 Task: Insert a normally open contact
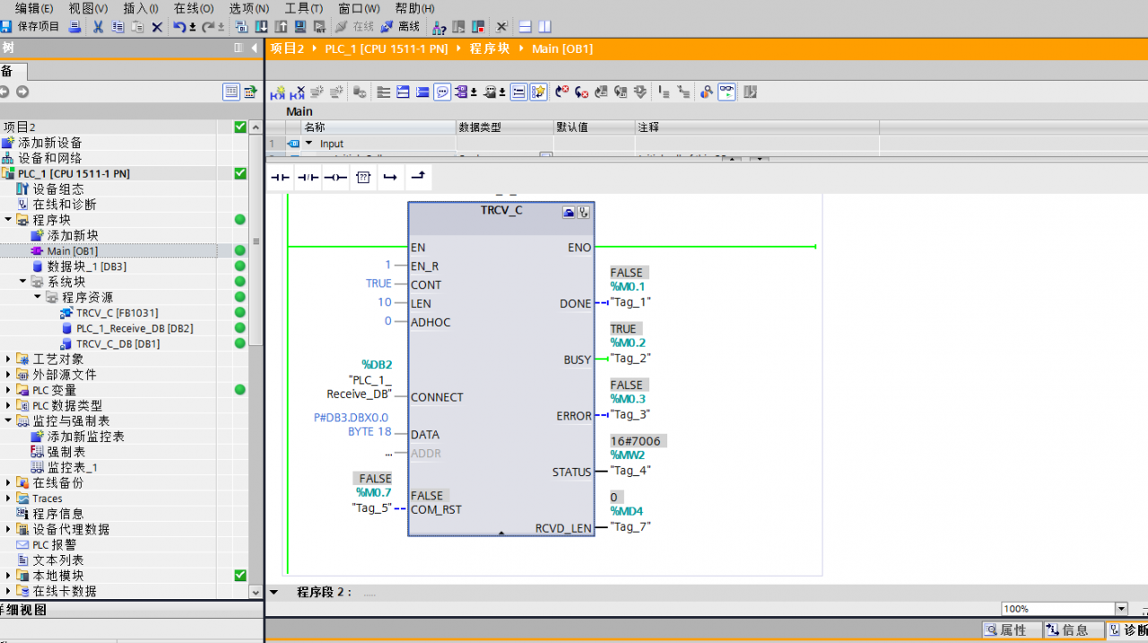pos(281,178)
